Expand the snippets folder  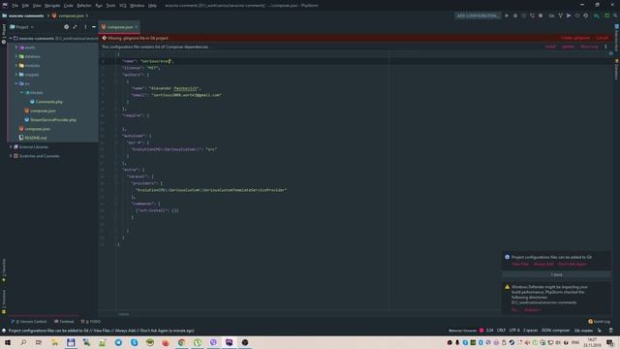coord(16,75)
